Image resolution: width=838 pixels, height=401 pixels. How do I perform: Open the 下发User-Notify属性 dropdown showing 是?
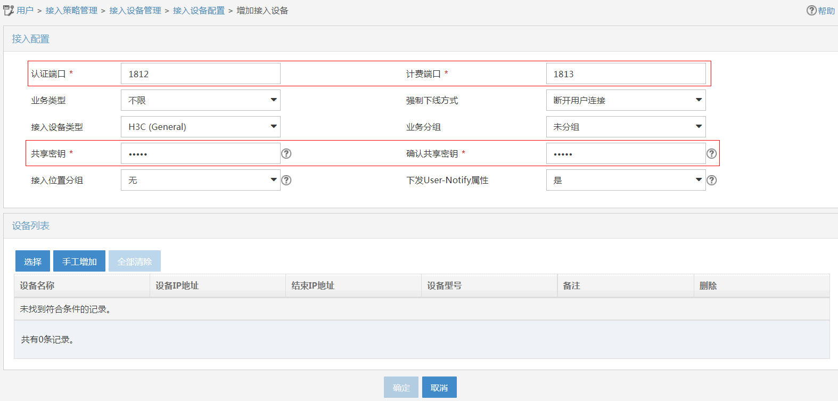pyautogui.click(x=626, y=180)
